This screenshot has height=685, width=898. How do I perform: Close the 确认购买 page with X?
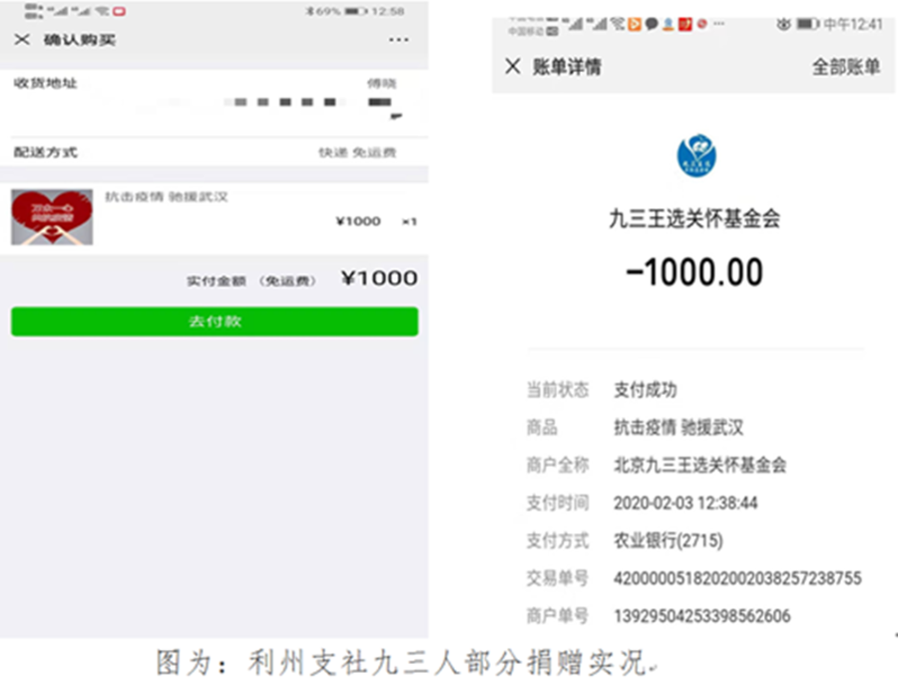click(22, 40)
